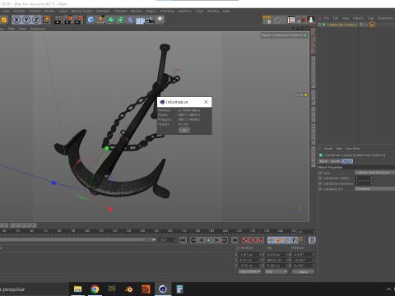395x296 pixels.
Task: Open the Subdivide UVs dropdown
Action: [x=374, y=189]
